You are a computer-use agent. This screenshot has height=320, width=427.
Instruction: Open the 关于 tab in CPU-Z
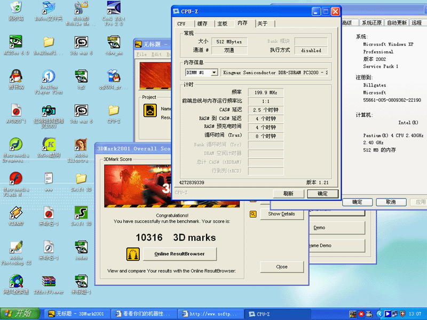(x=263, y=23)
